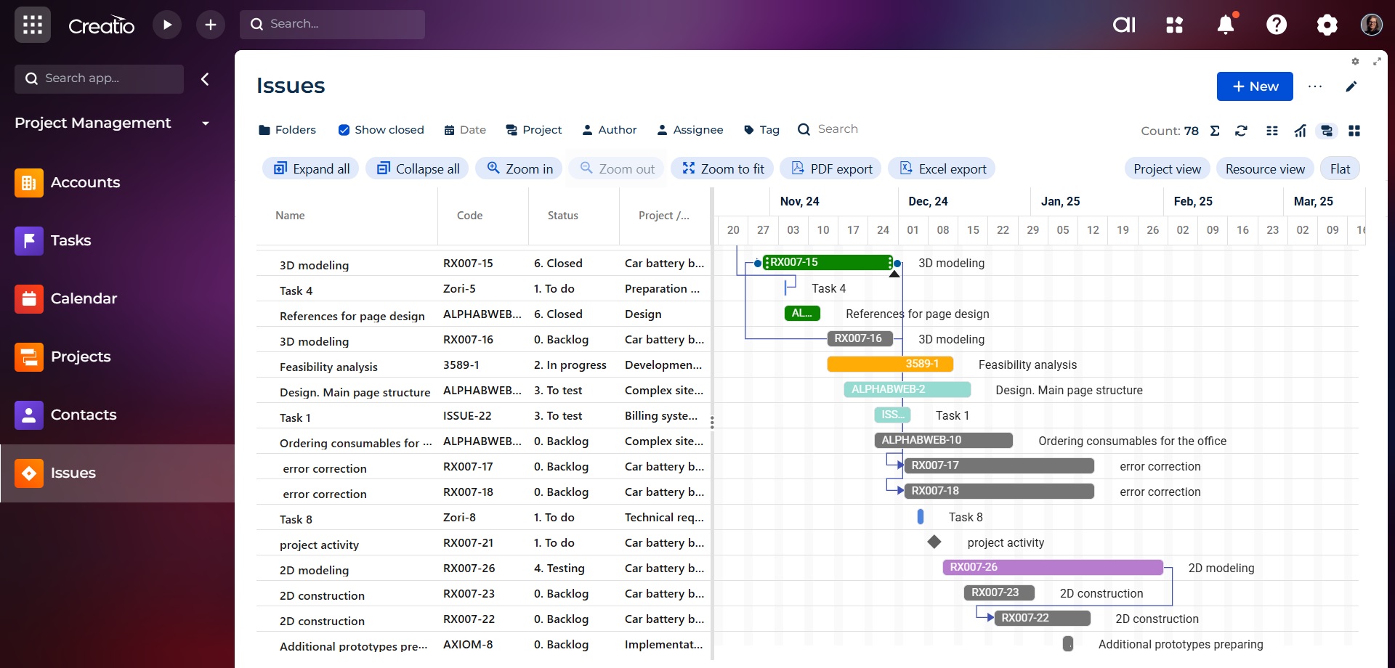Image resolution: width=1395 pixels, height=668 pixels.
Task: Click the edit page pencil icon
Action: 1351,86
